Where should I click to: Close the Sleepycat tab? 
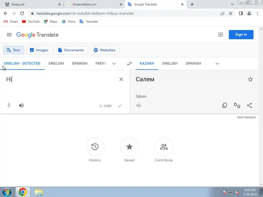[60, 5]
